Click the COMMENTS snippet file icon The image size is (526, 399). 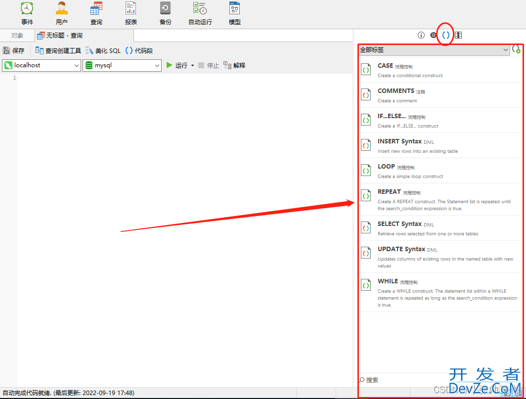(366, 95)
